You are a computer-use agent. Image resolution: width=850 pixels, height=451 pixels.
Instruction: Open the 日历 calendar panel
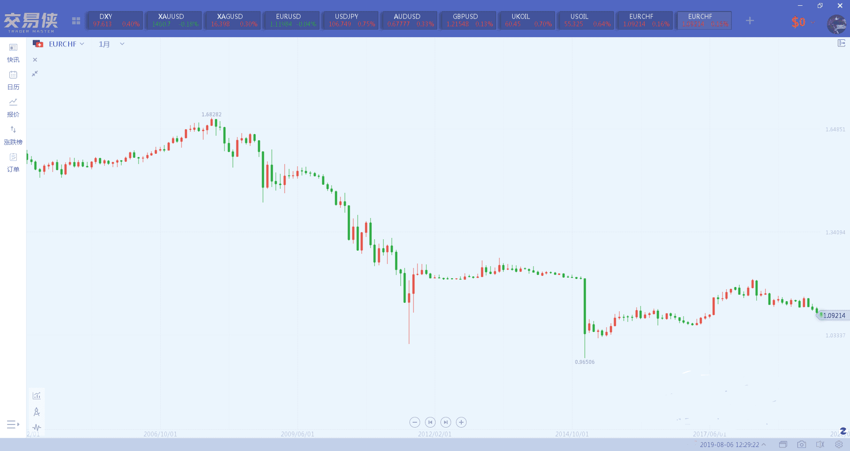13,80
